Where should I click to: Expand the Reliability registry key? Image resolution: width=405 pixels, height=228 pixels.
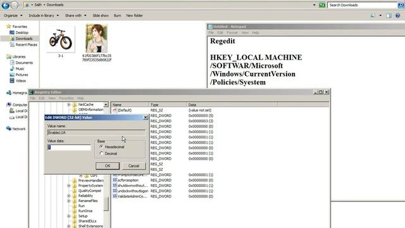tap(69, 196)
